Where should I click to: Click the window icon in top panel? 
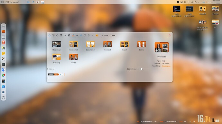pos(42,2)
